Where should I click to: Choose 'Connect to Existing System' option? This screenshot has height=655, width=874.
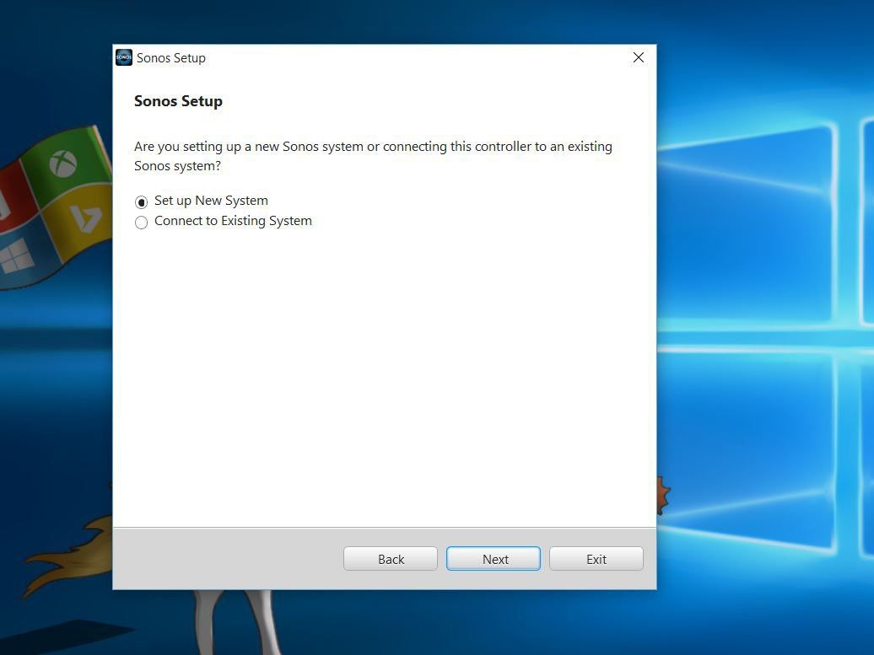(x=141, y=222)
